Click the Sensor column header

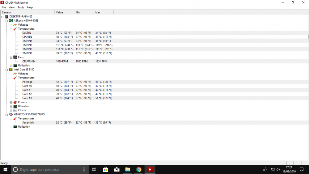(x=27, y=12)
